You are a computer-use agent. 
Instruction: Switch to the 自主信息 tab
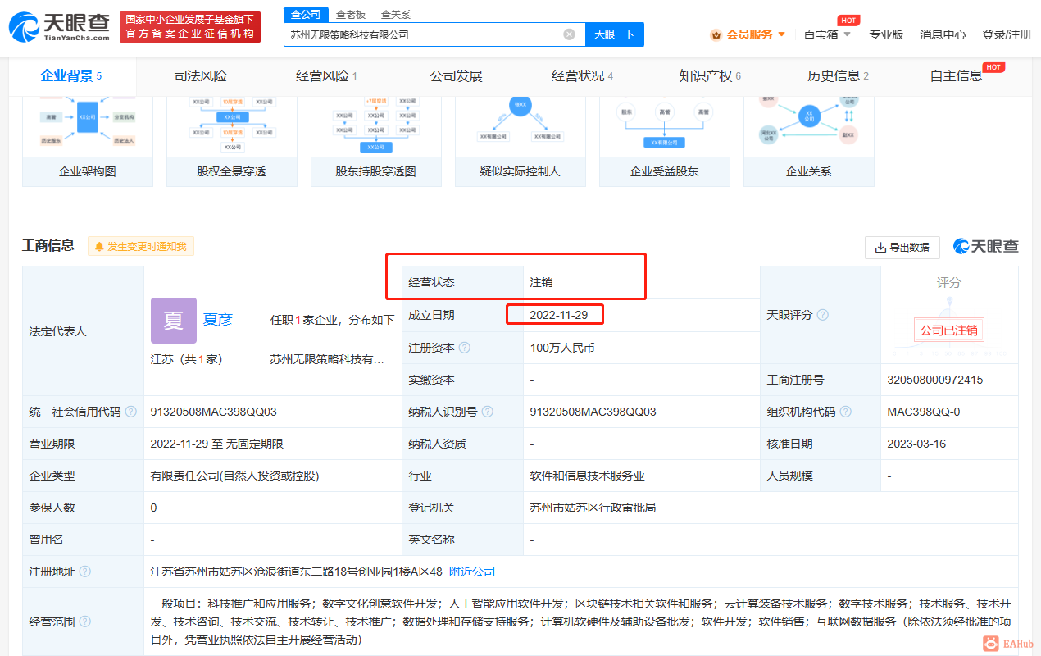pyautogui.click(x=957, y=76)
